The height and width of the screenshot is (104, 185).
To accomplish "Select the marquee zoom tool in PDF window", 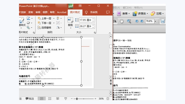I will [x=129, y=21].
